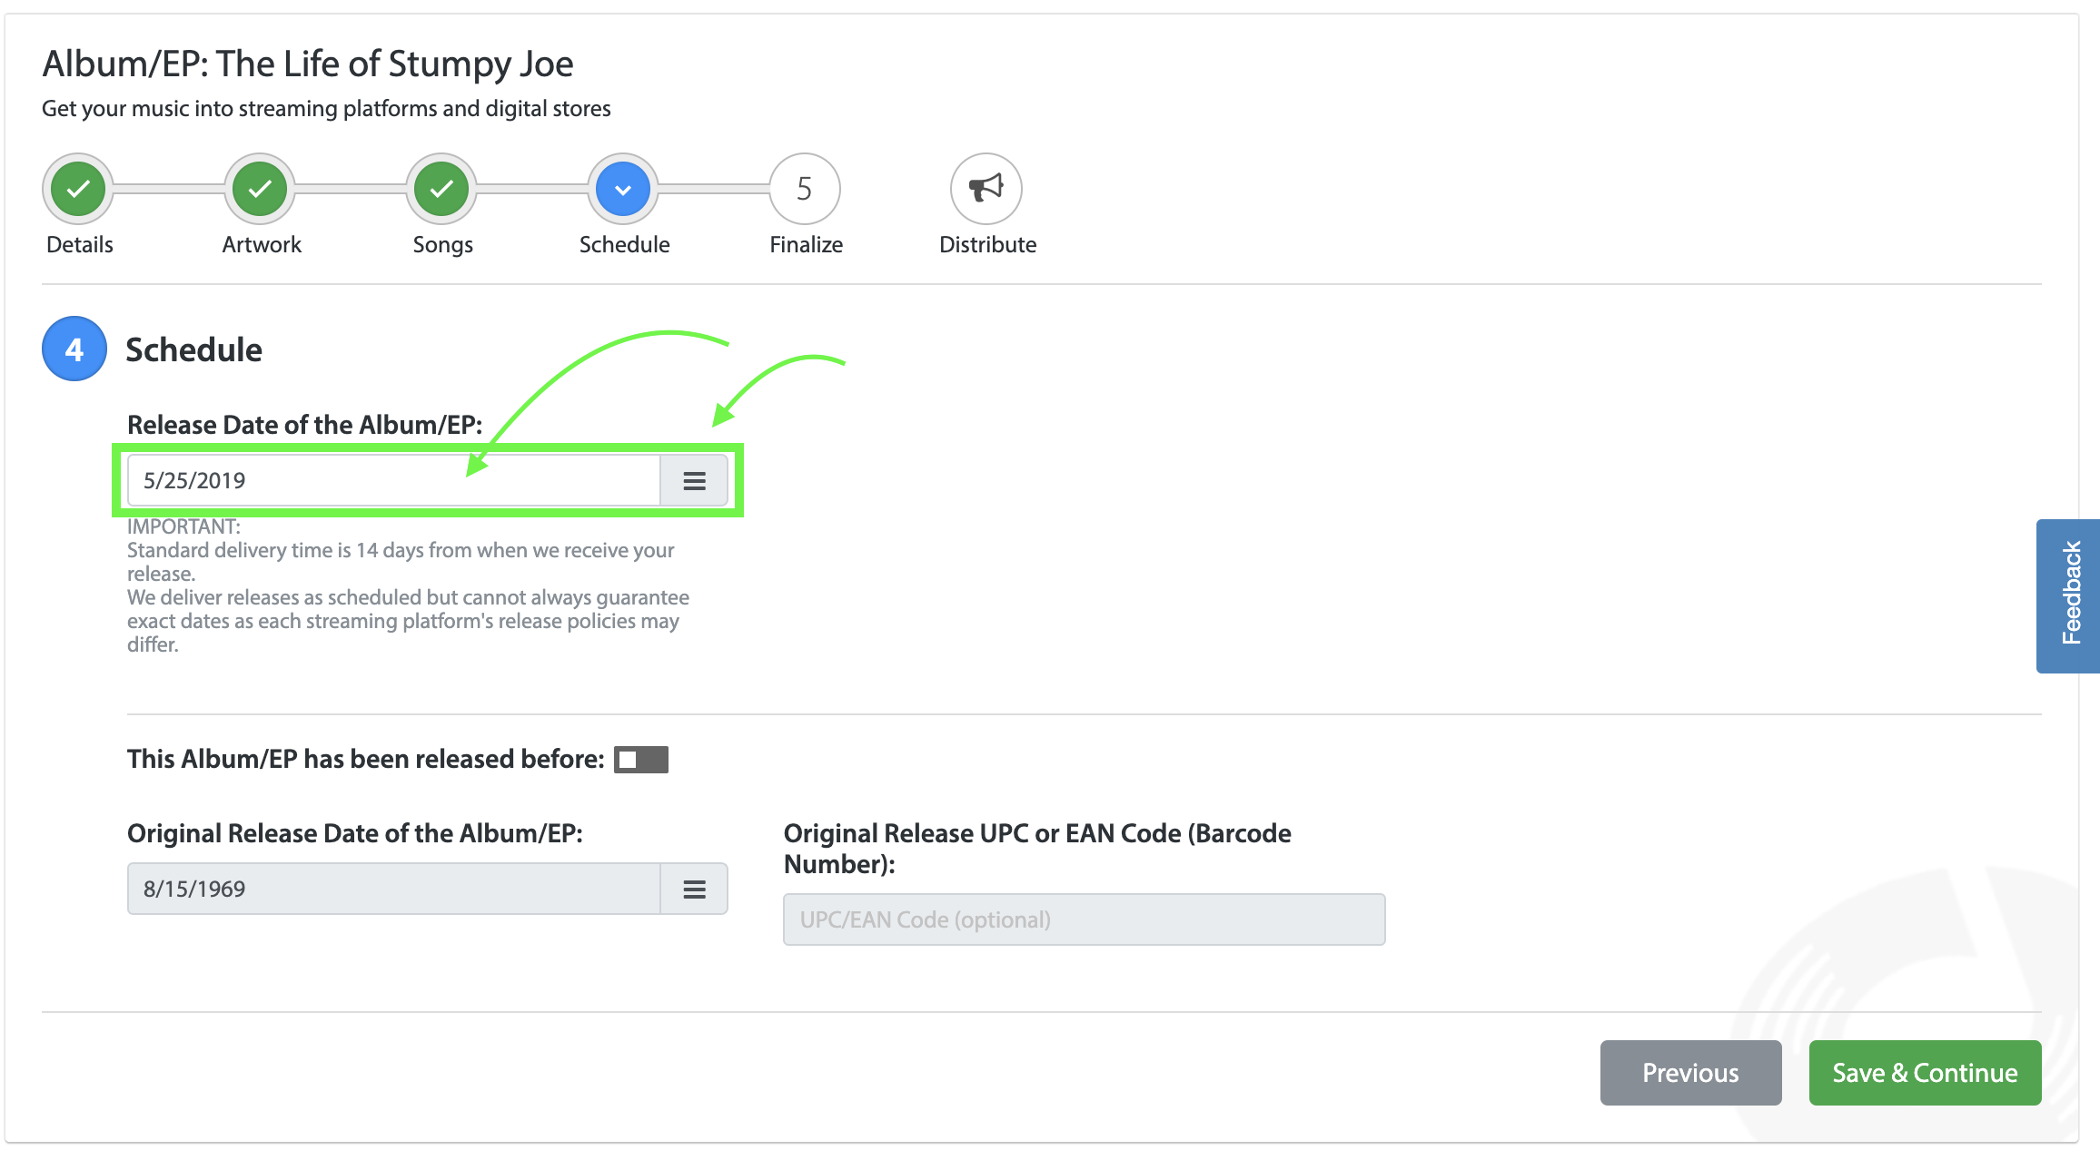Edit the original release date 8/15/1969
The width and height of the screenshot is (2100, 1160).
pyautogui.click(x=394, y=889)
